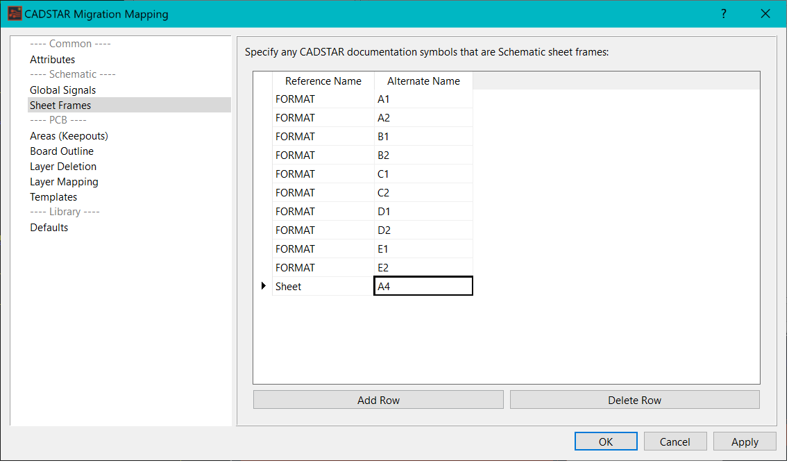
Task: Select FORMAT cell in the D1 row
Action: pyautogui.click(x=323, y=211)
